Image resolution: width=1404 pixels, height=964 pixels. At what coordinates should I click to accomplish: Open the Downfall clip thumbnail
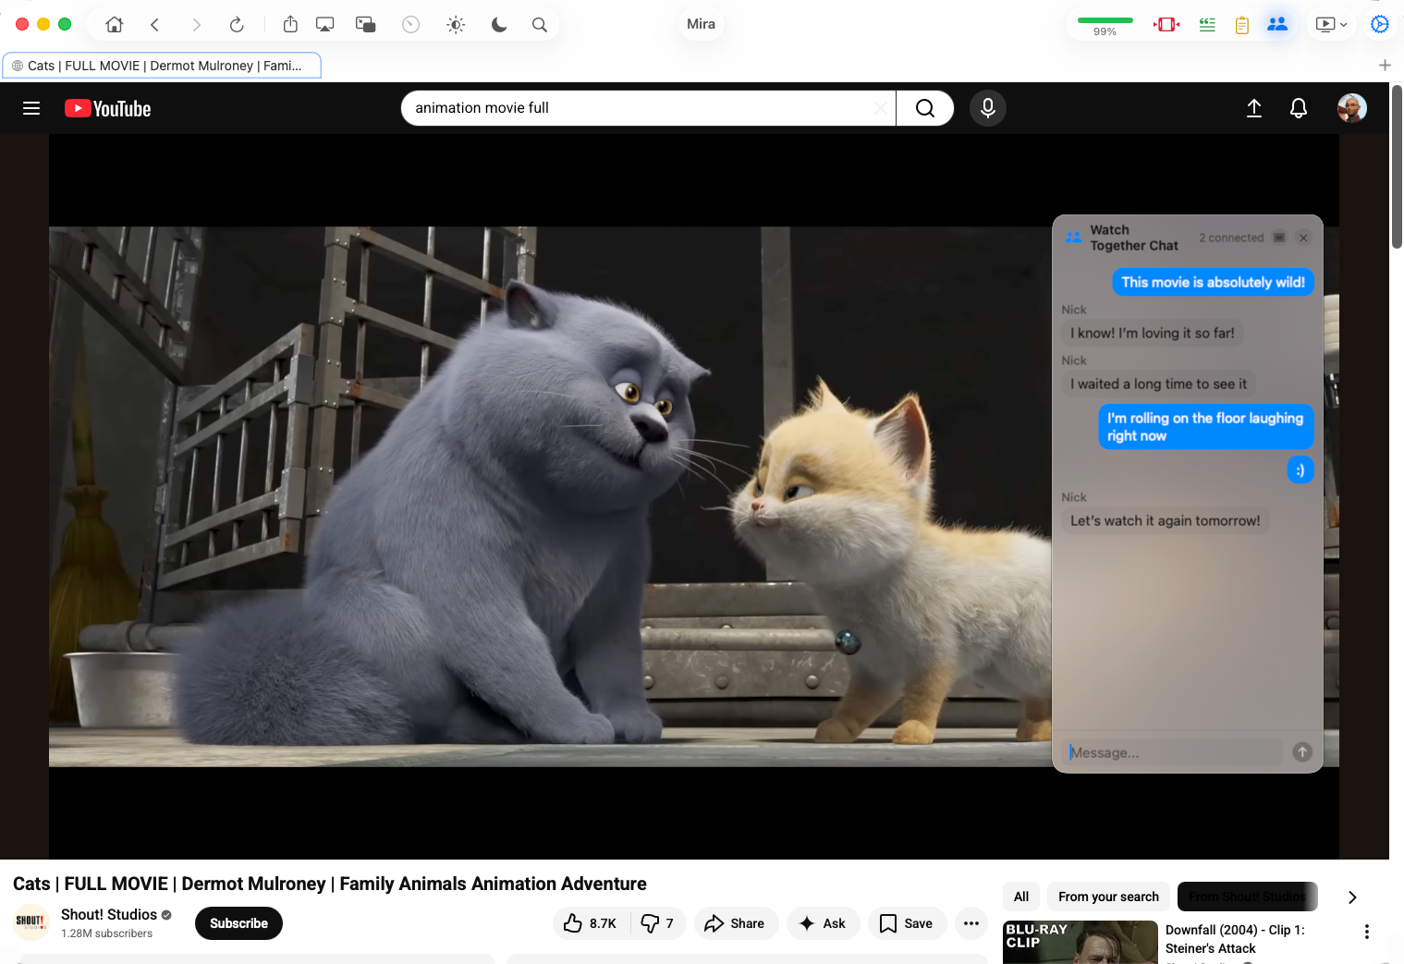click(x=1080, y=942)
